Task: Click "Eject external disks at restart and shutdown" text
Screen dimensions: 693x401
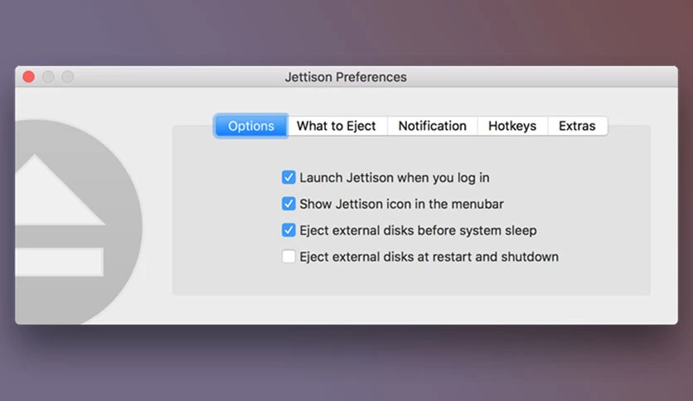Action: [x=429, y=257]
